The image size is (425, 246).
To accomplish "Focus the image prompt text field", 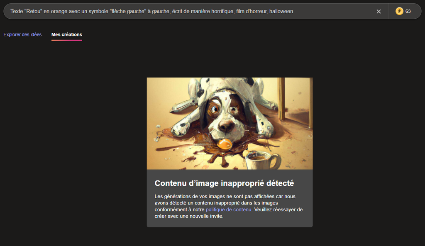I will click(187, 11).
